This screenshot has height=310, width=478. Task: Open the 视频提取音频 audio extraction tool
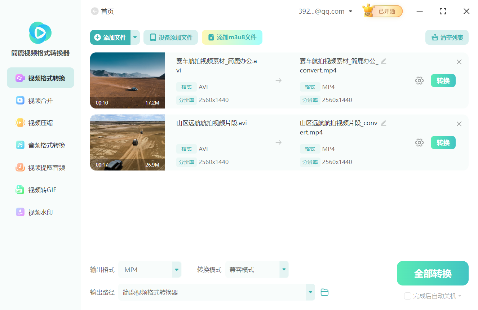coord(40,167)
